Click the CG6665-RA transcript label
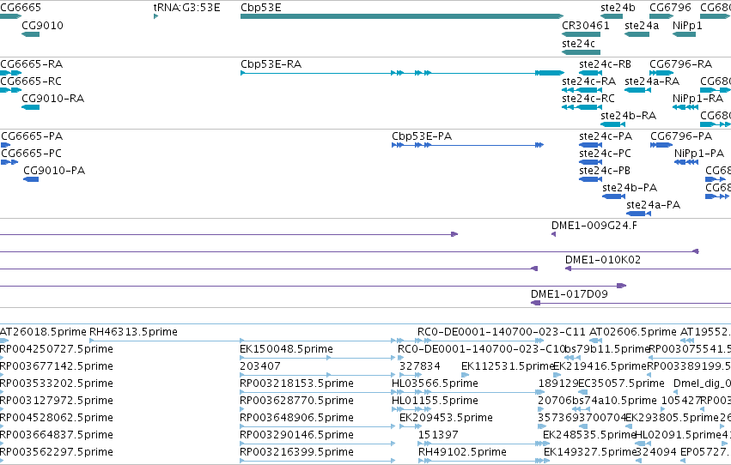Screen dimensions: 731x465 [31, 63]
